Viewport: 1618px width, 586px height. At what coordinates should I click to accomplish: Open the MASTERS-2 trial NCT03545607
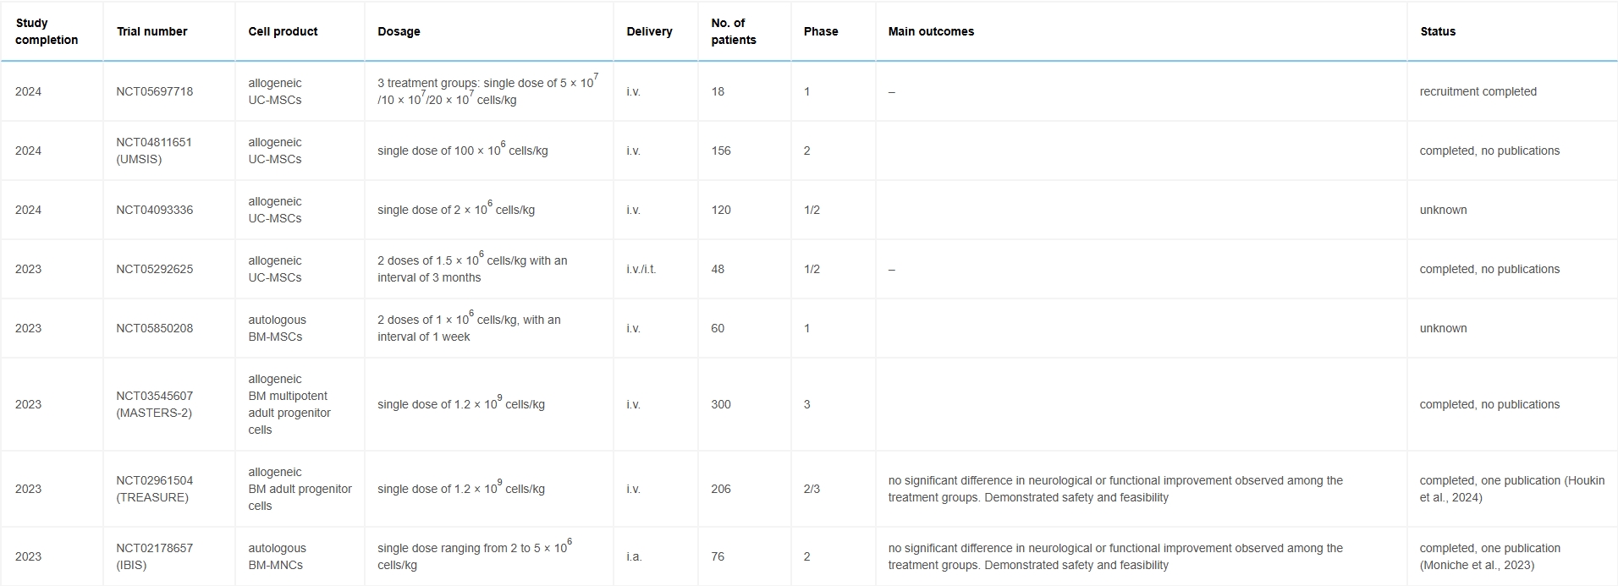point(154,396)
